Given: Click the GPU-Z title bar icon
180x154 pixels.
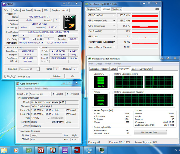Looking at the screenshot, I should point(86,4).
